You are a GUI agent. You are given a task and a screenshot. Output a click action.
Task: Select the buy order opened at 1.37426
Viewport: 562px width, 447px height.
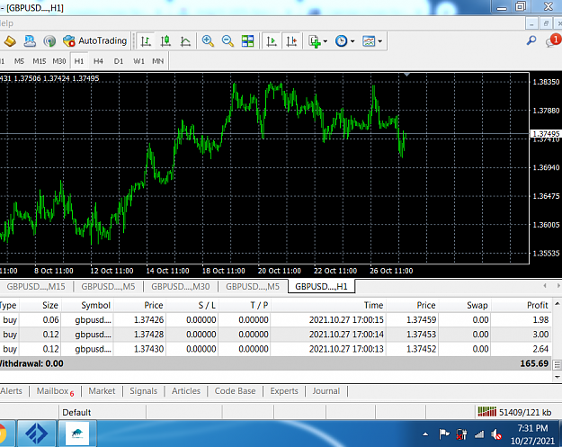(x=275, y=320)
